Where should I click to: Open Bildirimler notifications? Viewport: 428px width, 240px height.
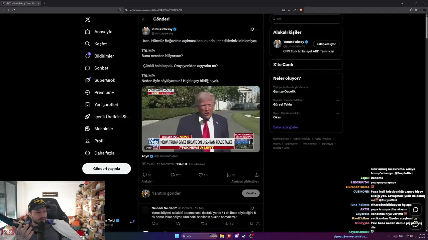point(100,56)
